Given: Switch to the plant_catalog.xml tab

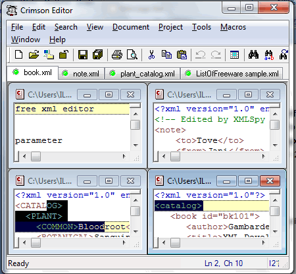Looking at the screenshot, I should tap(143, 74).
